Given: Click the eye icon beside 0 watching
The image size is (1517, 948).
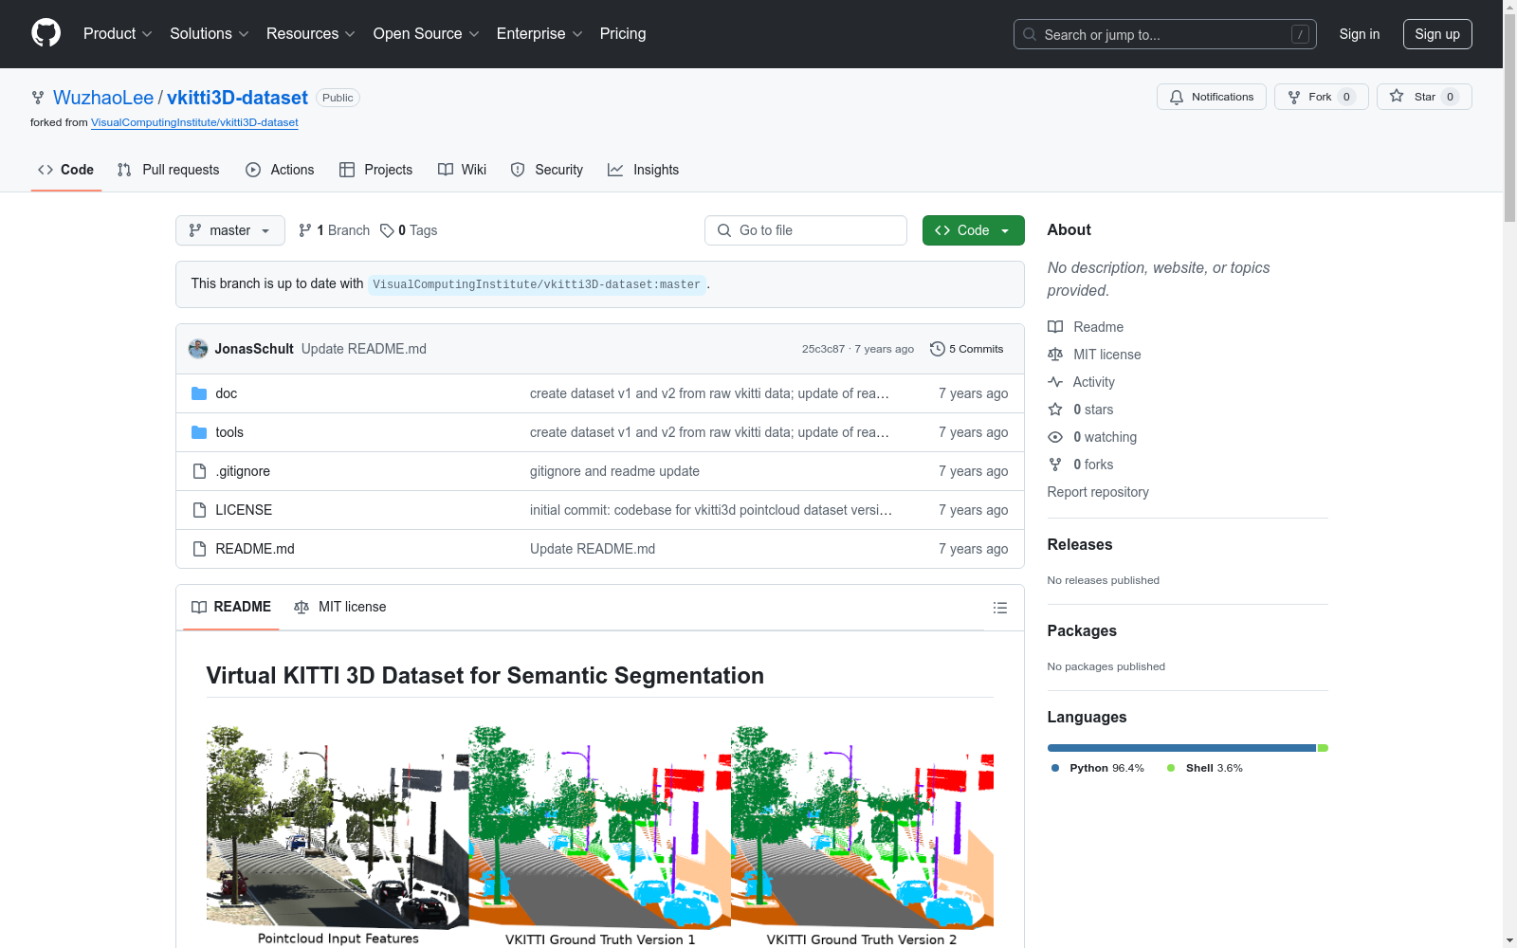Looking at the screenshot, I should point(1055,437).
